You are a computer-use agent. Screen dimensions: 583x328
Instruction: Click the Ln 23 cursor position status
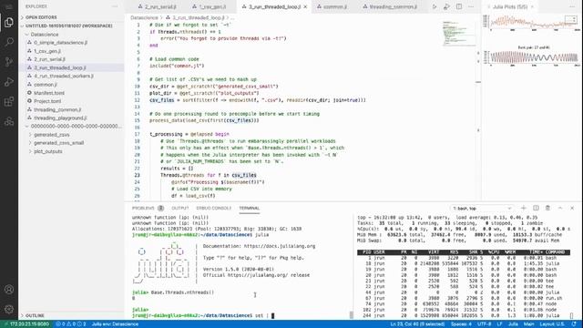[417, 324]
